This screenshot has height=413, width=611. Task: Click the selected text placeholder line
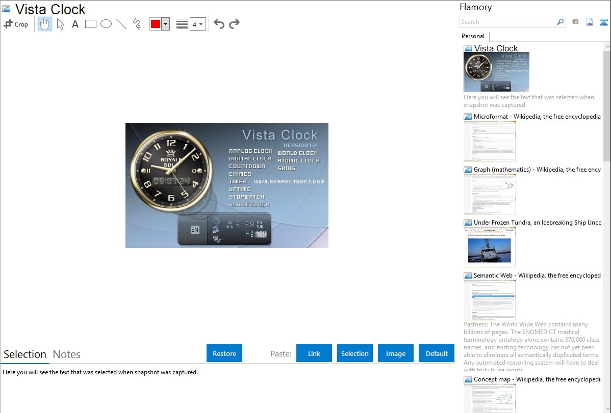pos(100,372)
